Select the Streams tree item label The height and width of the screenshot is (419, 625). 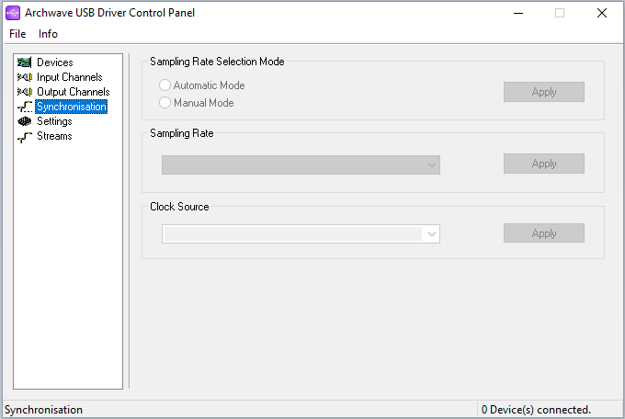pyautogui.click(x=54, y=136)
